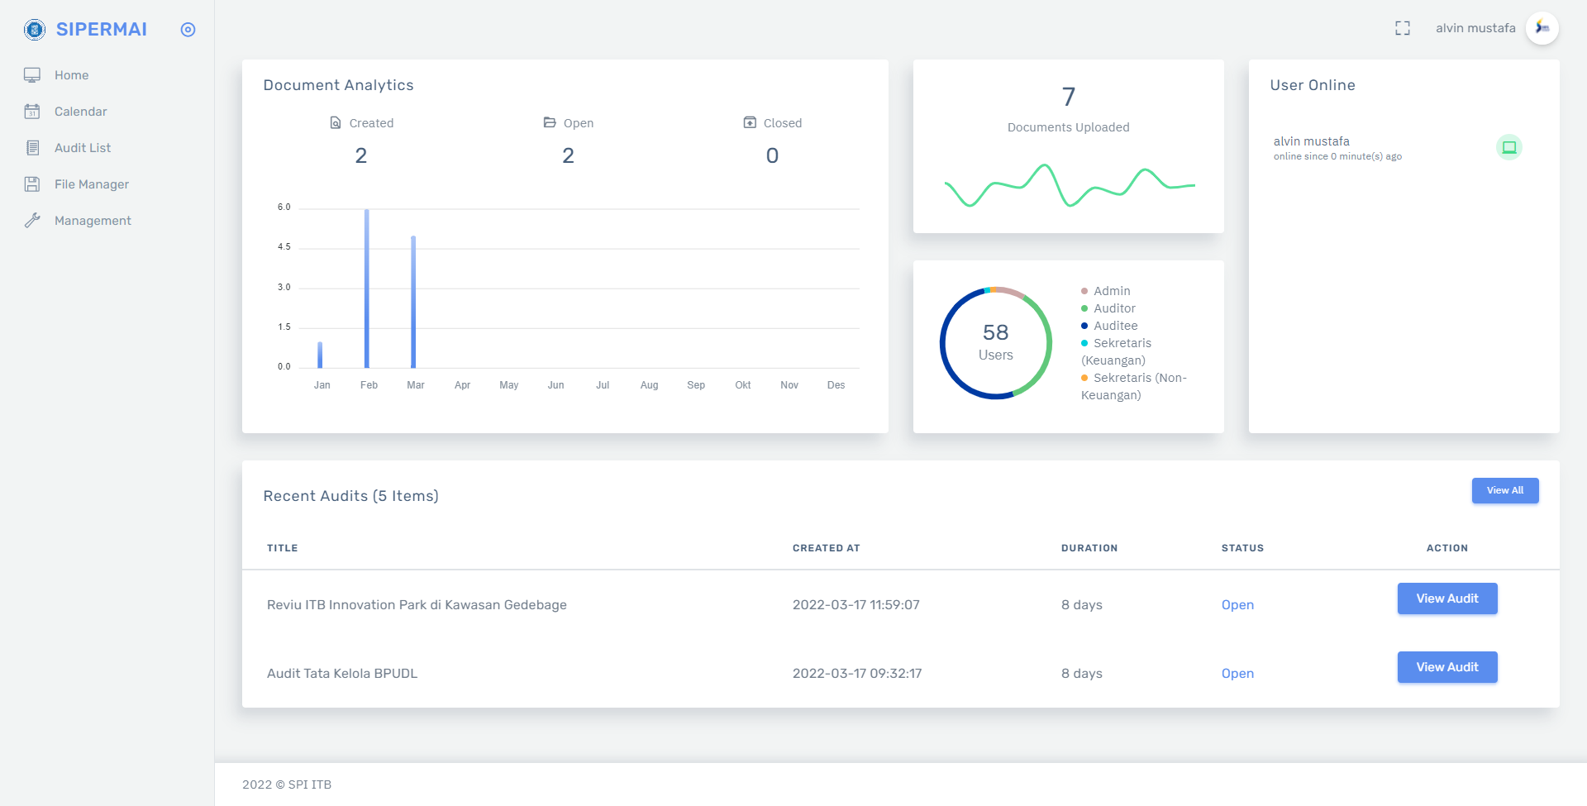
Task: Click the Closed archive icon
Action: pyautogui.click(x=750, y=122)
